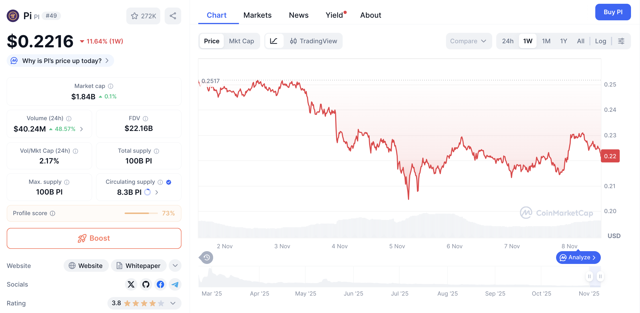
Task: Open chart settings sliders icon
Action: click(x=621, y=41)
